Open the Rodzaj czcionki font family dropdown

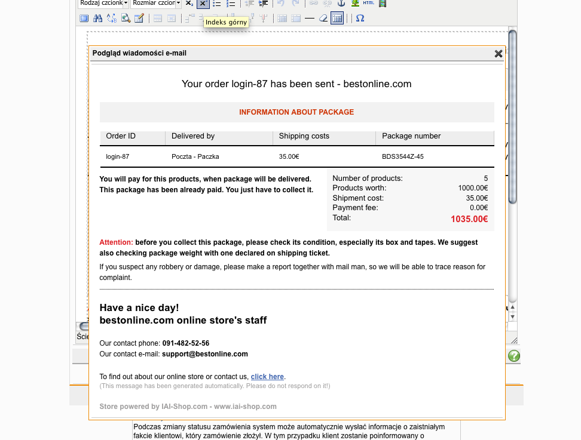[x=103, y=3]
